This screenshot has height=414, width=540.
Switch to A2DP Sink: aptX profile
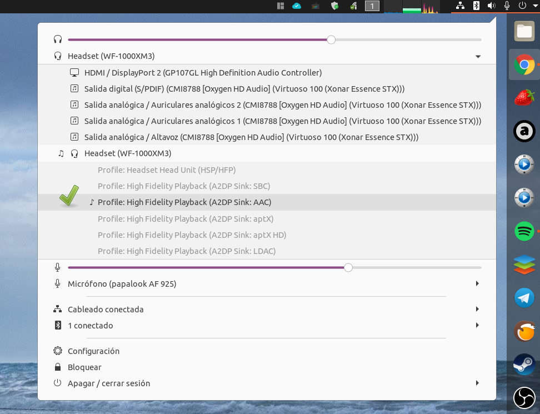[267, 219]
